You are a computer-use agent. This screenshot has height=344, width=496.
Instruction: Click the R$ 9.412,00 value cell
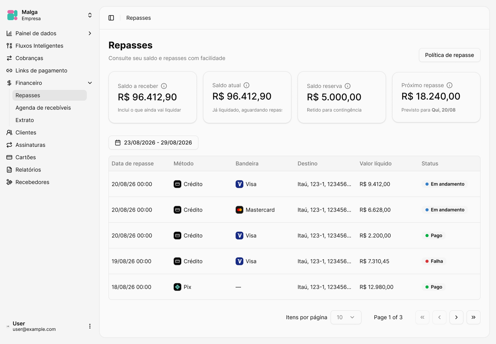pyautogui.click(x=375, y=184)
